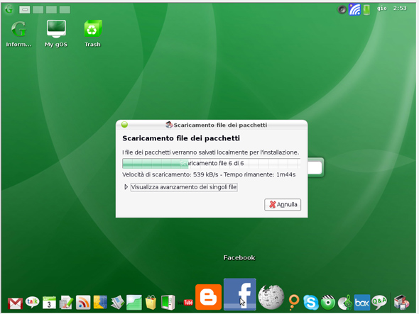Click the dialog title bar text Scaricamento file dei pacchetti
Image resolution: width=419 pixels, height=314 pixels.
coord(220,125)
